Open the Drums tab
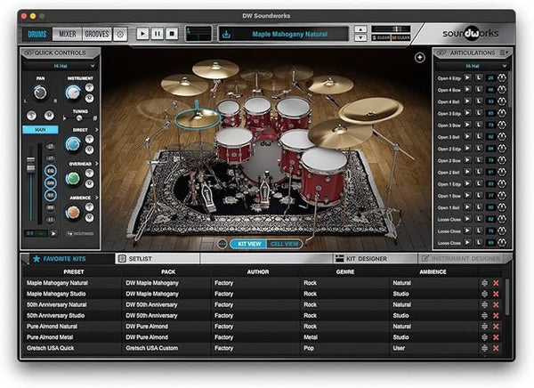Viewport: 534px width, 388px height. click(37, 34)
